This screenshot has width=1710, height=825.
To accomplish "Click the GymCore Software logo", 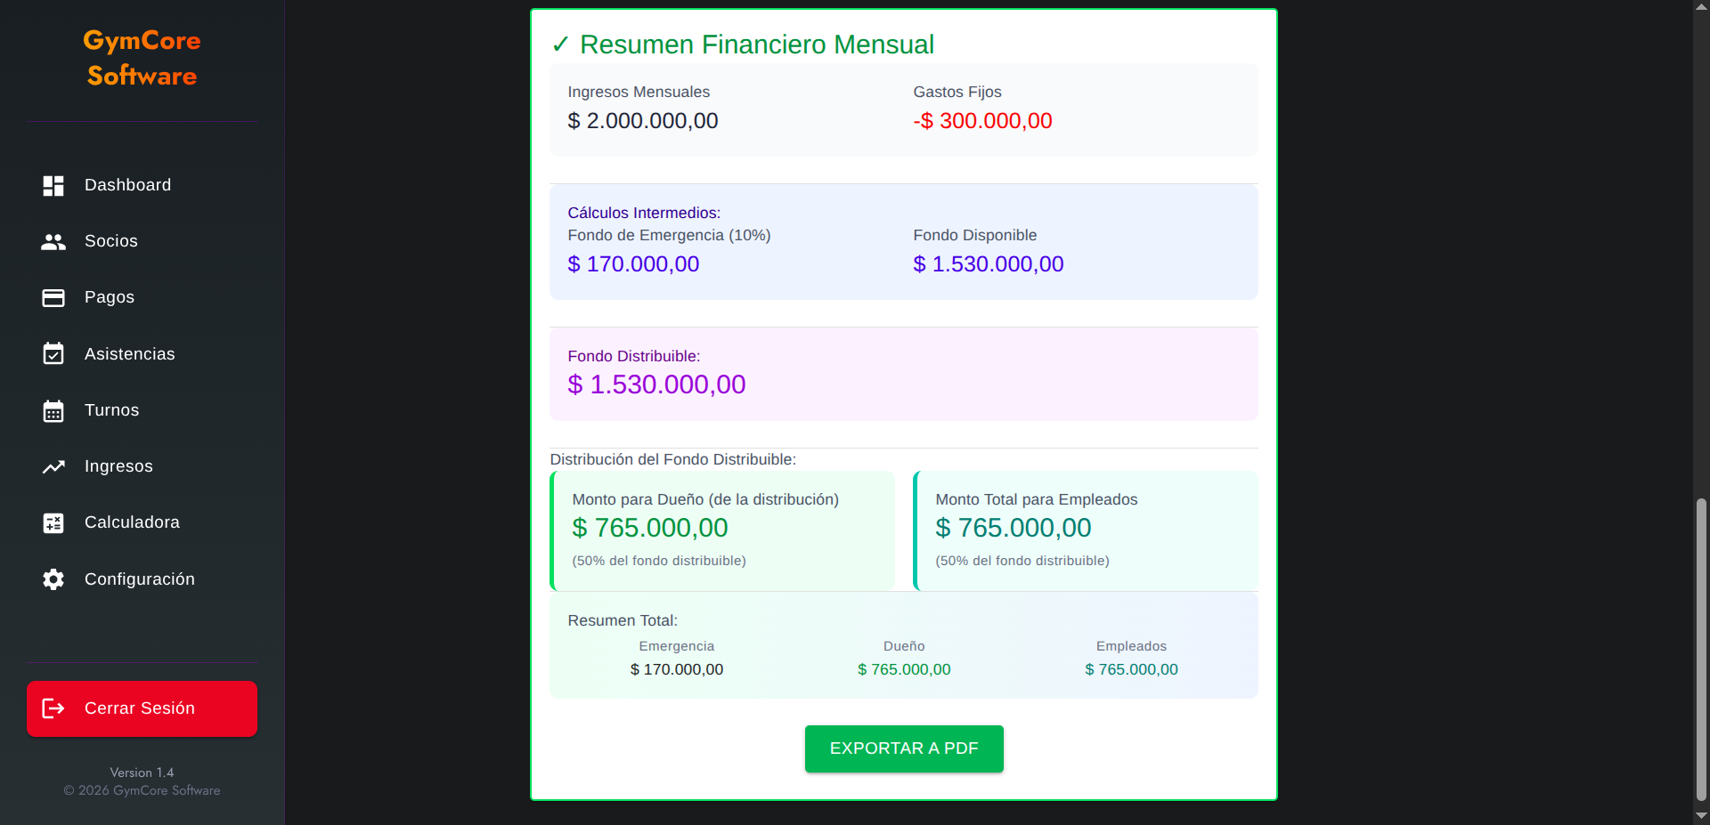I will tap(142, 58).
